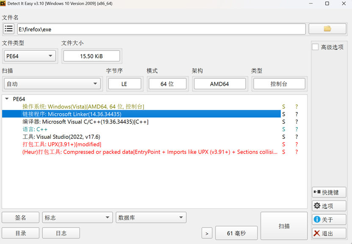Click the LE endianness button
Image resolution: width=352 pixels, height=244 pixels.
pos(125,84)
